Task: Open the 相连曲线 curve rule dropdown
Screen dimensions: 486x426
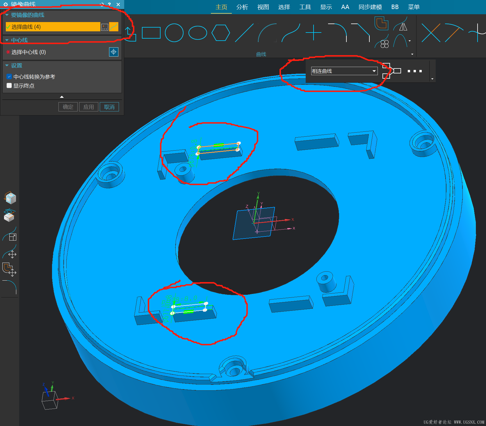Action: point(344,71)
